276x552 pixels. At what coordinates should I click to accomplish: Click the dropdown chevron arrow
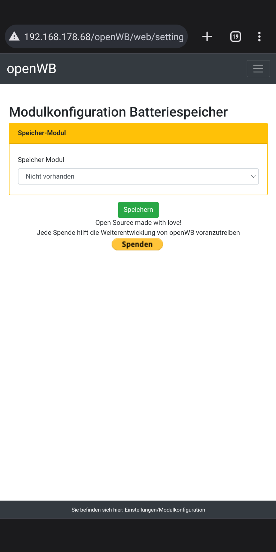(254, 176)
